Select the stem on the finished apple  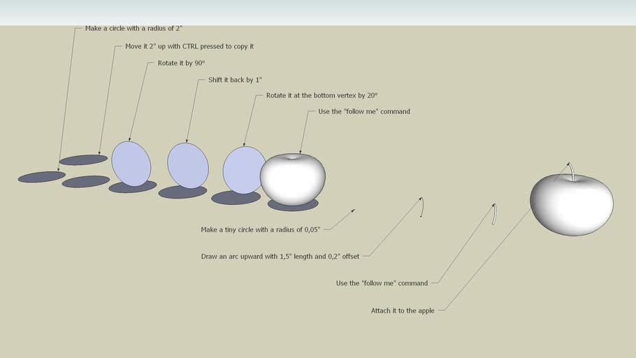pos(570,171)
